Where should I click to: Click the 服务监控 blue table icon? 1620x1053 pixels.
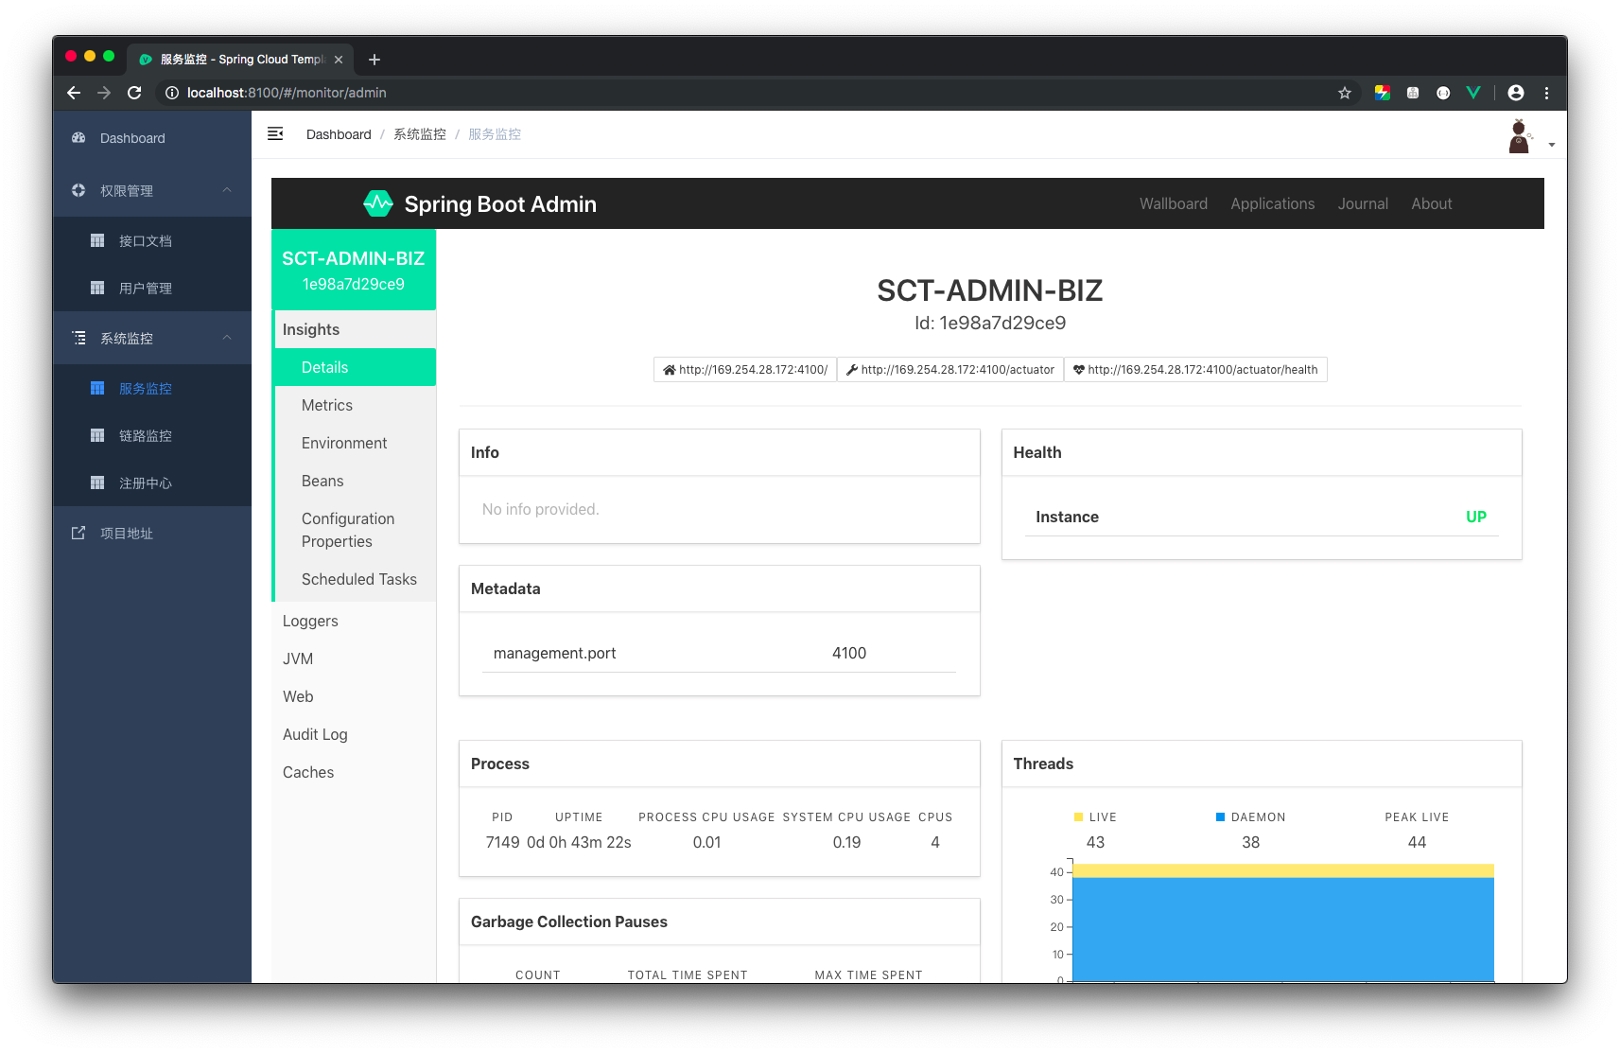click(x=97, y=388)
